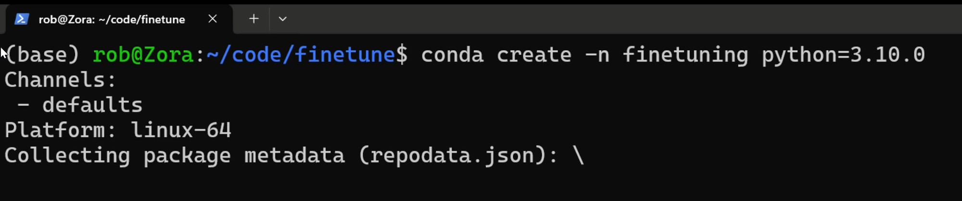Screen dimensions: 962x201
Task: Click the backslash progress spinner
Action: [x=579, y=155]
